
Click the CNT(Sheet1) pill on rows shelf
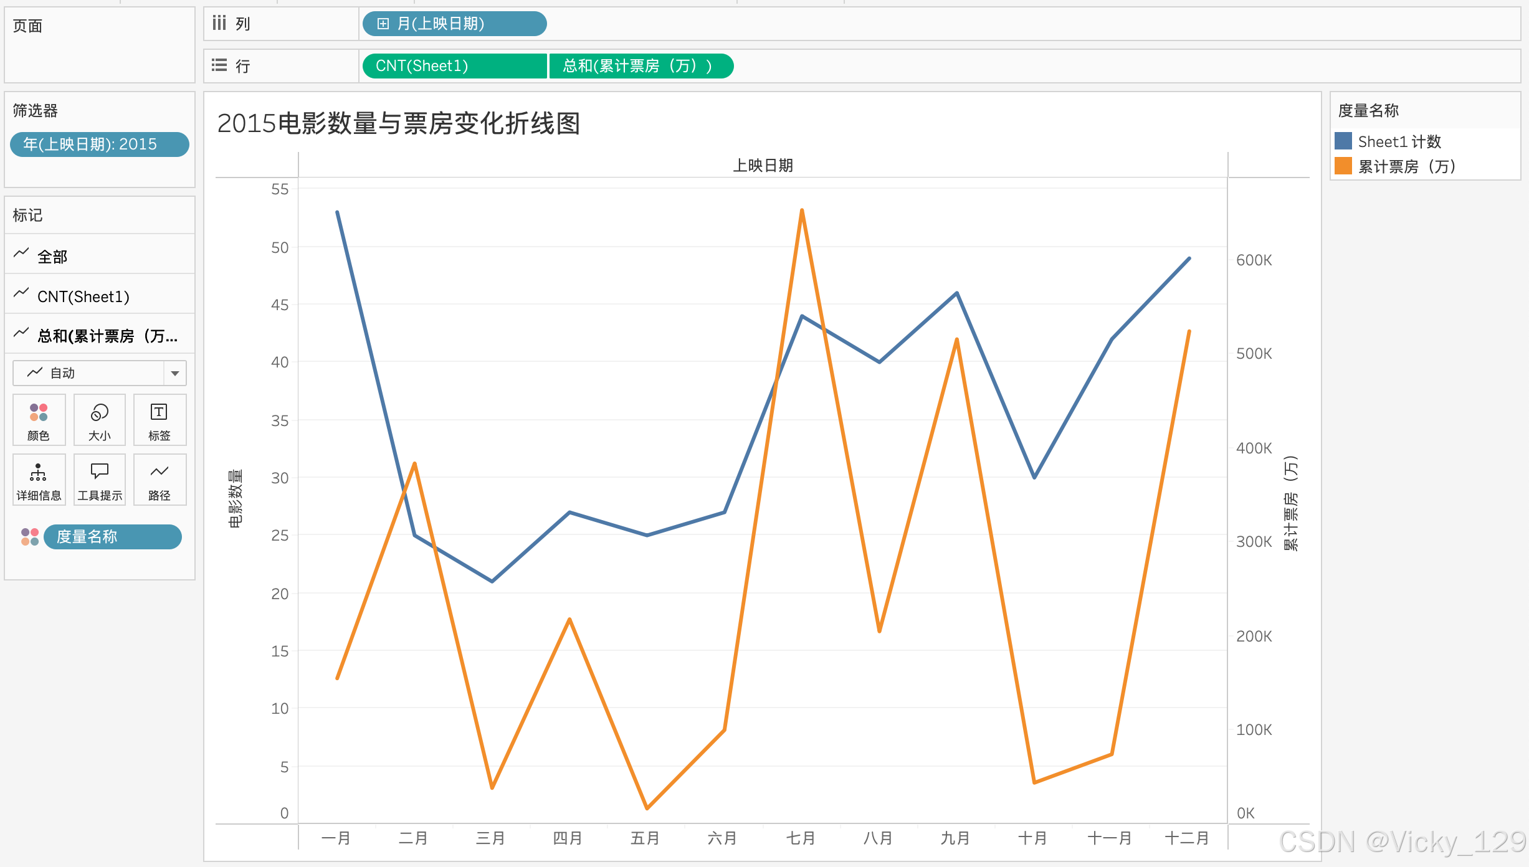pyautogui.click(x=454, y=66)
